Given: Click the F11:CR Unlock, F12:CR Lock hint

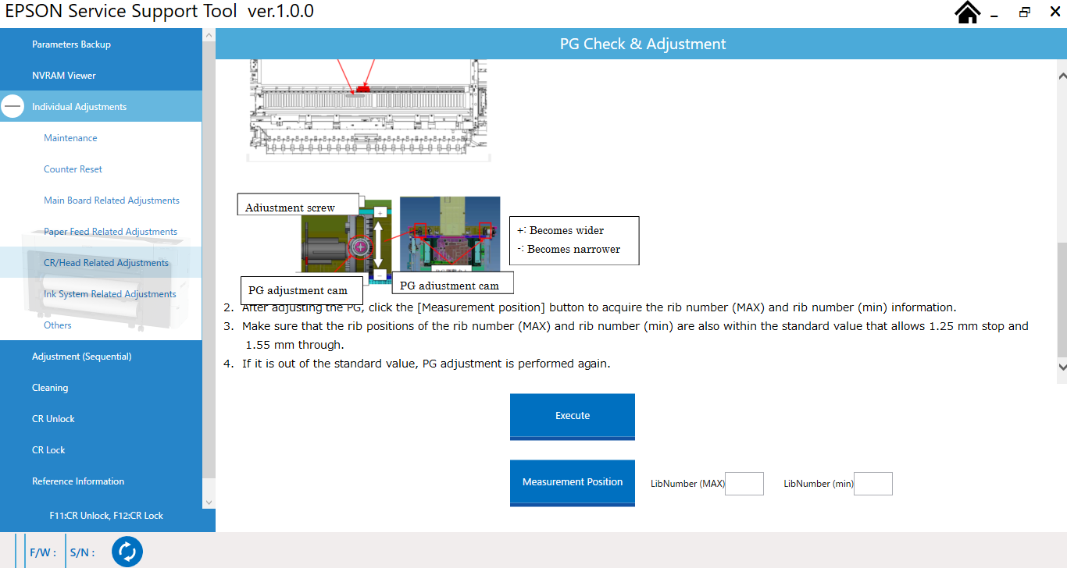Looking at the screenshot, I should tap(106, 516).
